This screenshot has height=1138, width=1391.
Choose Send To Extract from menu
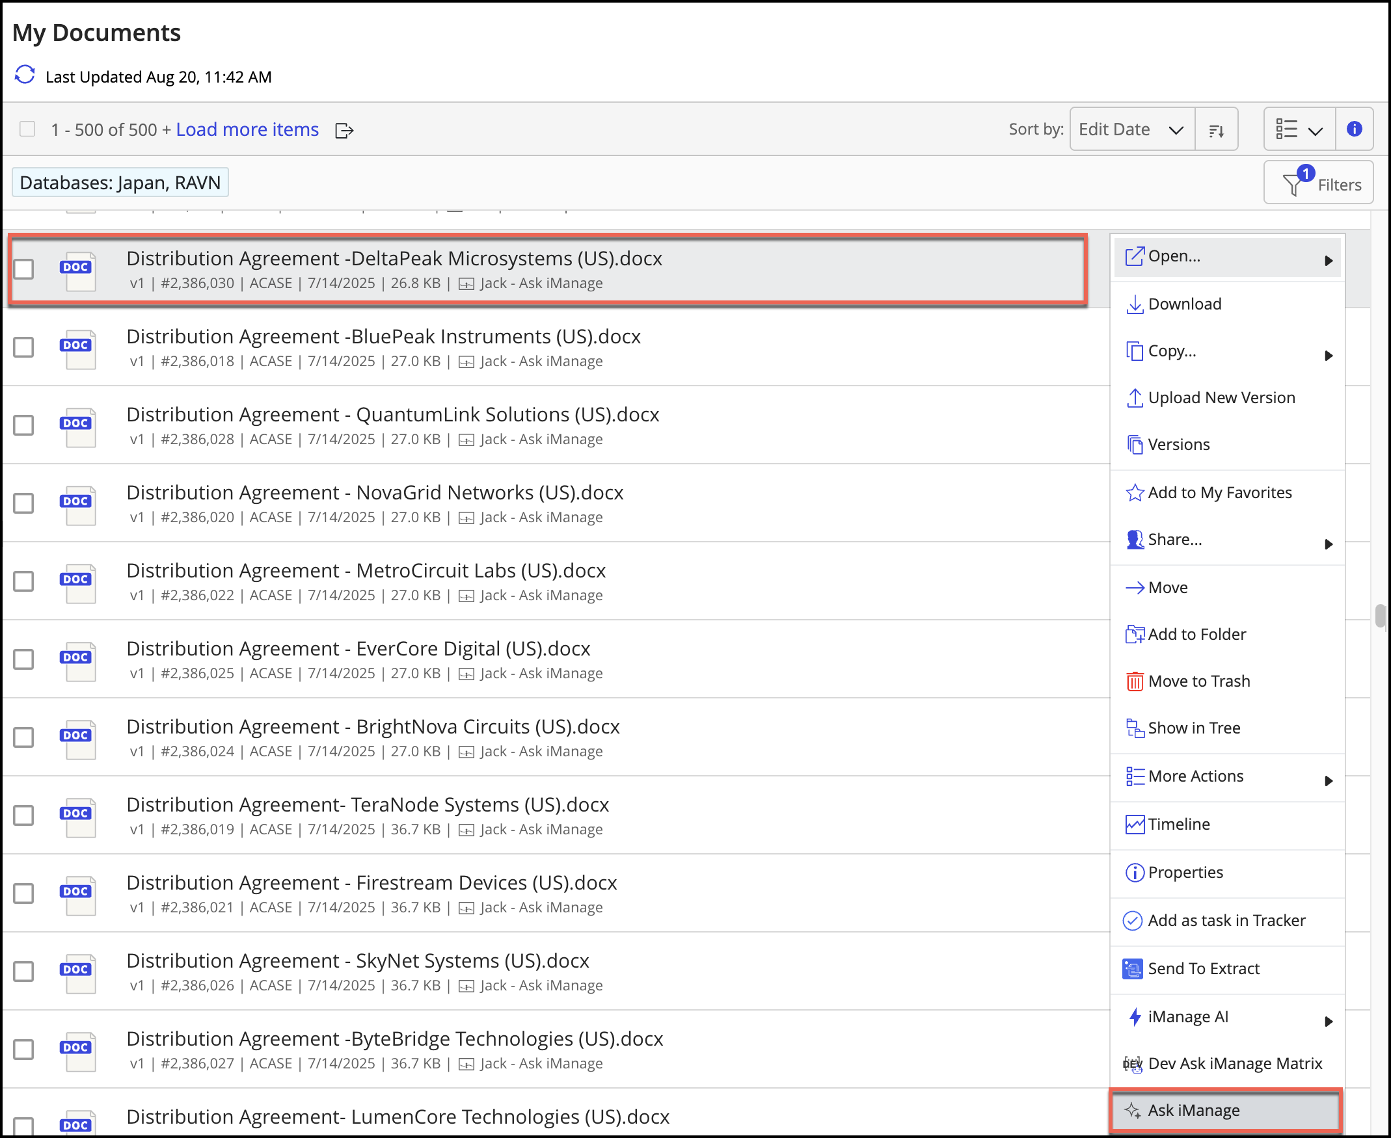tap(1203, 969)
